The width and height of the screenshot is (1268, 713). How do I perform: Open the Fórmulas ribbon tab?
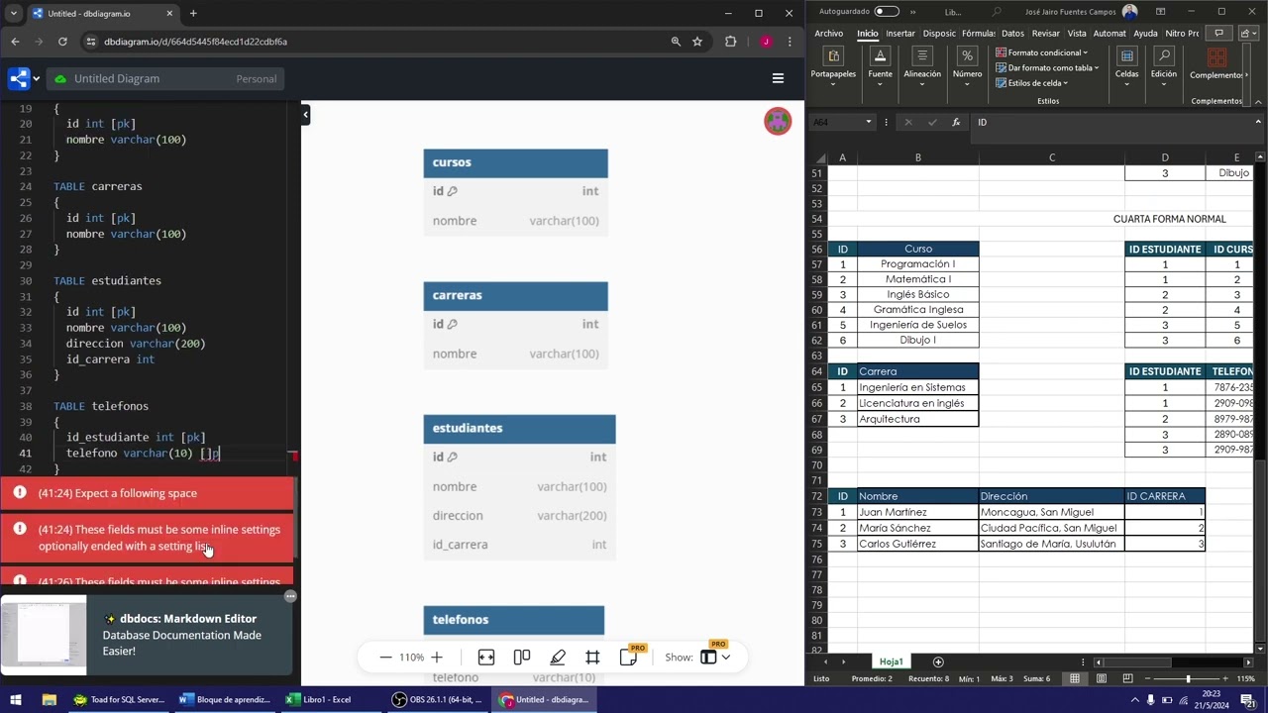(x=979, y=33)
